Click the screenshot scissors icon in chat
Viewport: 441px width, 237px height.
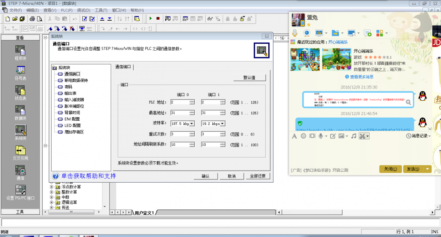(x=362, y=136)
